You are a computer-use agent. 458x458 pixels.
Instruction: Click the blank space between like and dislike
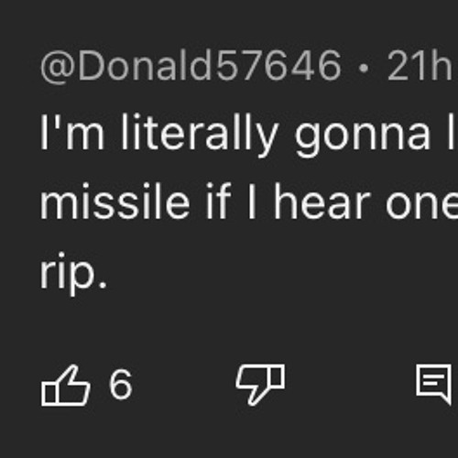click(x=183, y=385)
